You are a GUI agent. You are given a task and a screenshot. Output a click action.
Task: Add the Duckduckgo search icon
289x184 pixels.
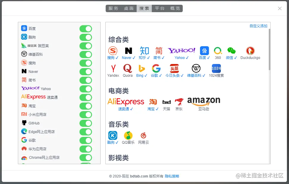click(250, 51)
